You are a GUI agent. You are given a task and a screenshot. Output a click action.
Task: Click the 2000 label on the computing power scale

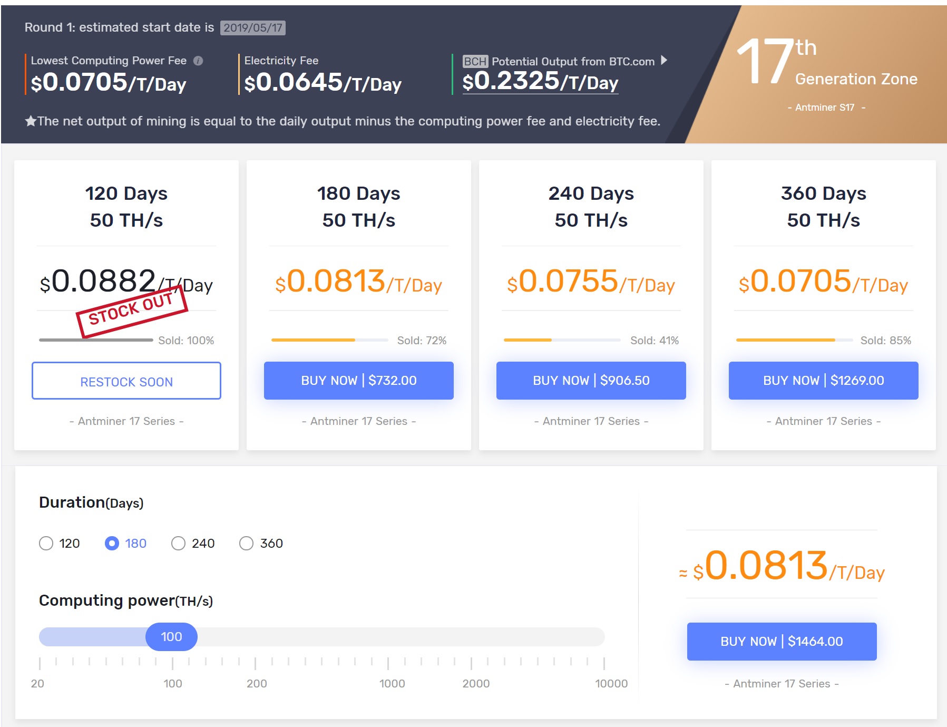[476, 684]
